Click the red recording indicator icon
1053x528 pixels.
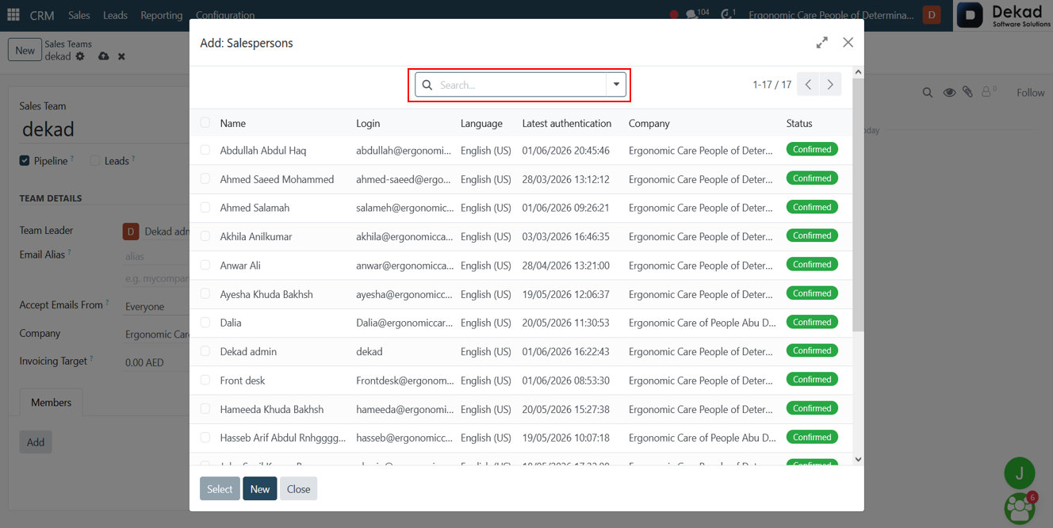click(x=674, y=15)
